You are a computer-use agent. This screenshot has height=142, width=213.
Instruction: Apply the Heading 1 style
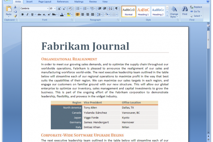coord(143,11)
